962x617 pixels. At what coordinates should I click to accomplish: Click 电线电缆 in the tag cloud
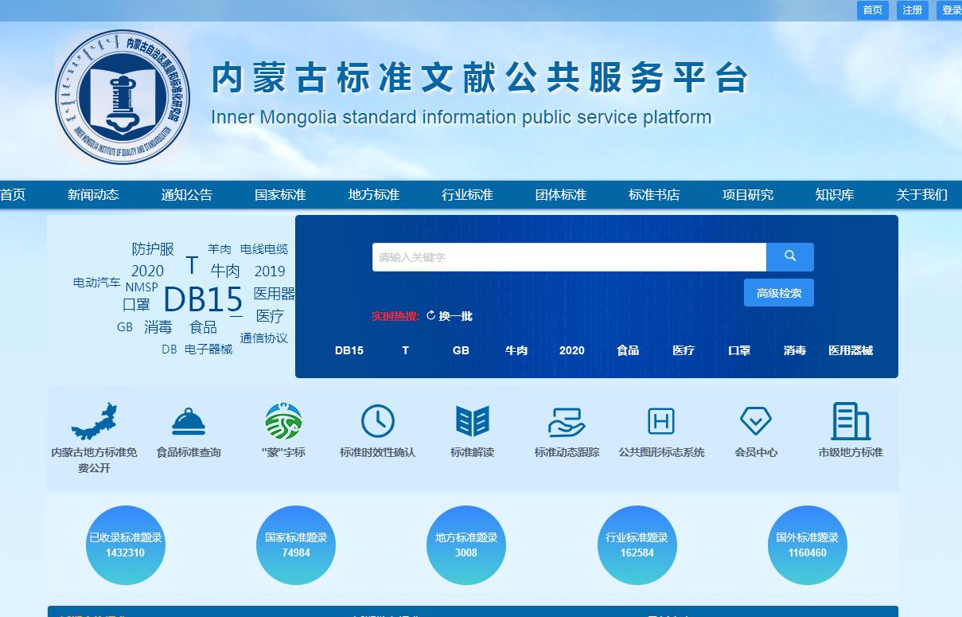[x=264, y=249]
